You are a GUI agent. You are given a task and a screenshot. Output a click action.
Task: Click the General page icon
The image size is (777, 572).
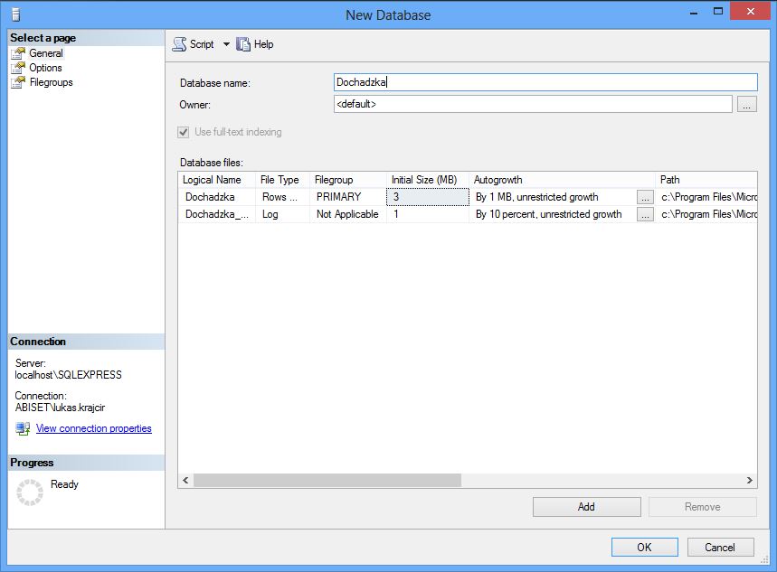click(18, 53)
